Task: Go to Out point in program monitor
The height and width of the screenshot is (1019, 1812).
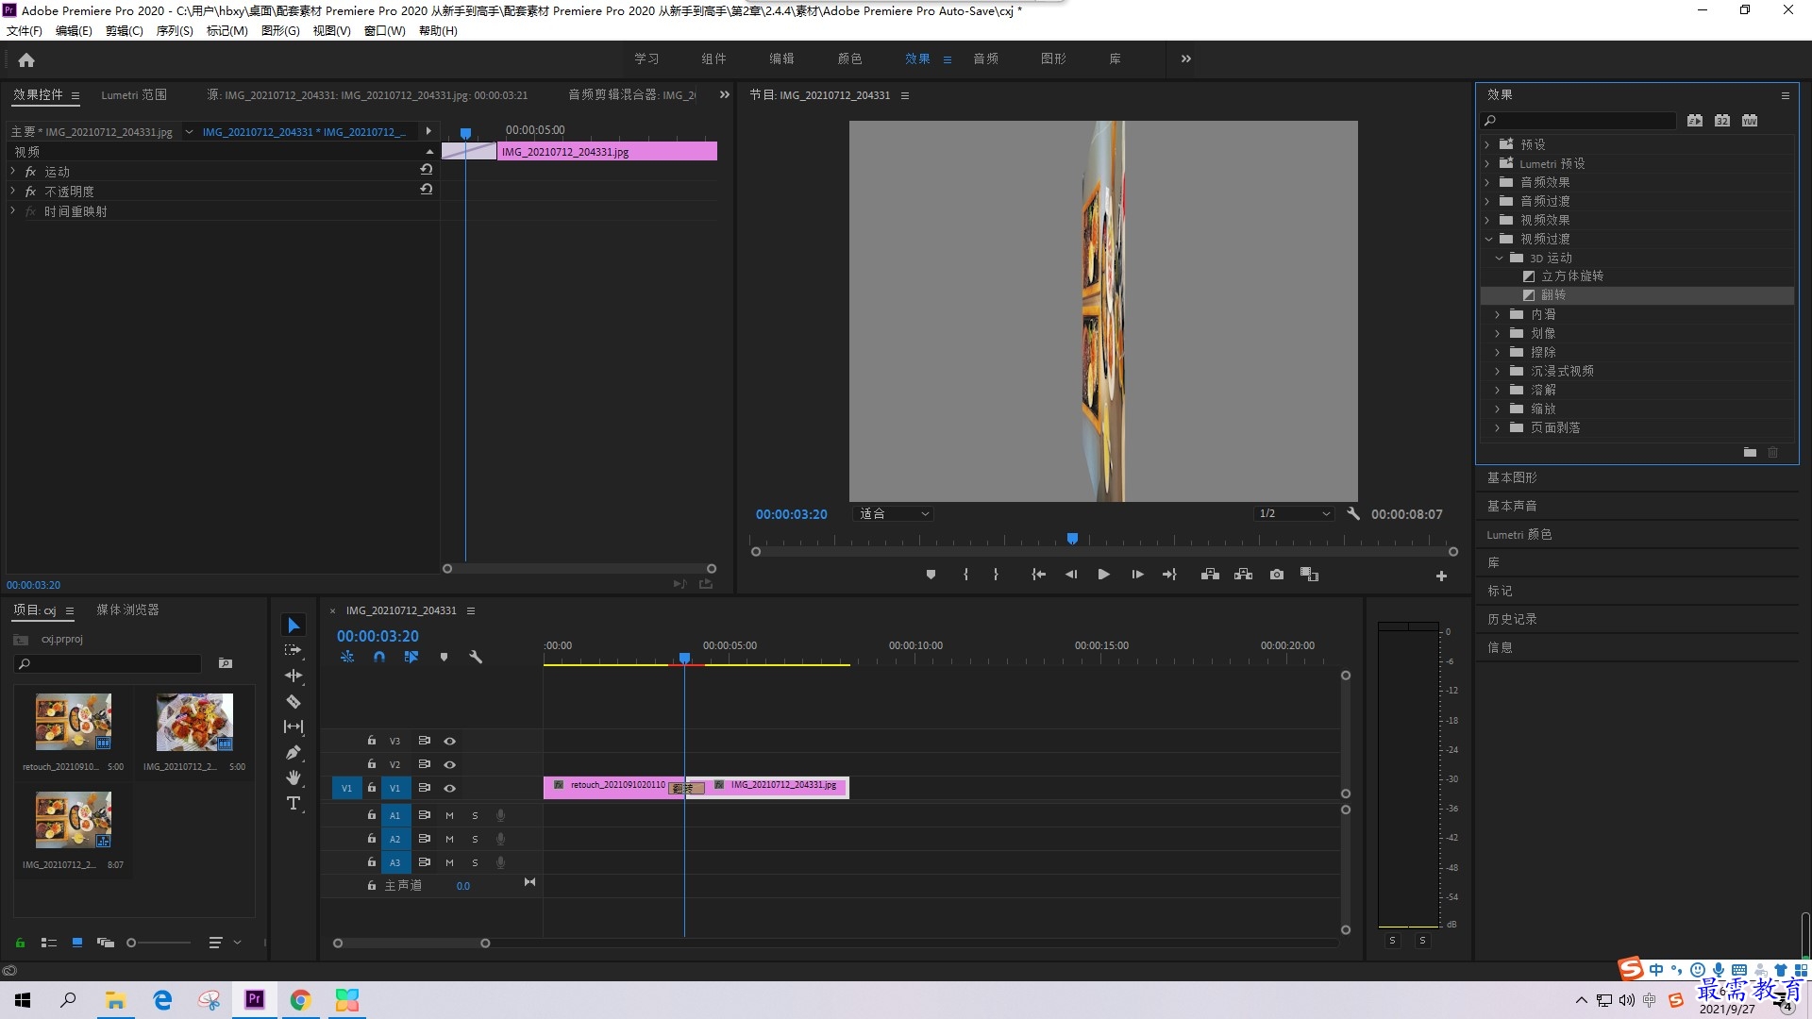Action: click(x=1169, y=575)
